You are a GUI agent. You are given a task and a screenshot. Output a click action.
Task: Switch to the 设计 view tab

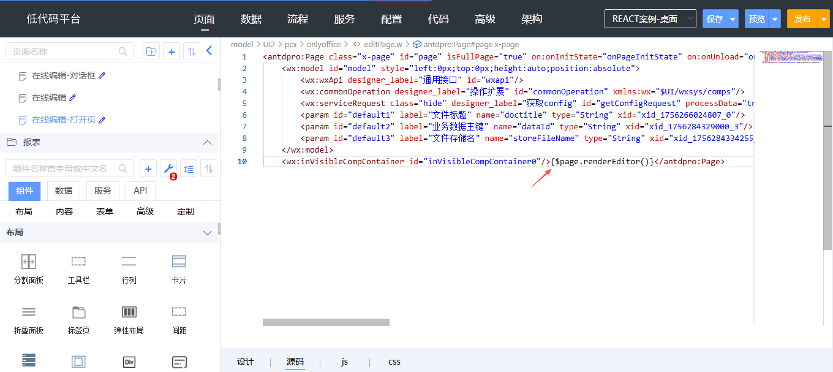click(x=245, y=362)
